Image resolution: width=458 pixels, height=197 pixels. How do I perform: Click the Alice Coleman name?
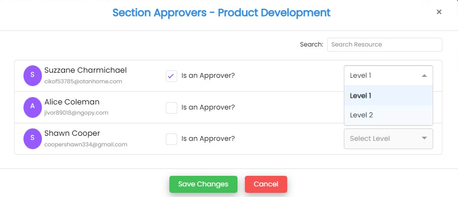pyautogui.click(x=72, y=102)
